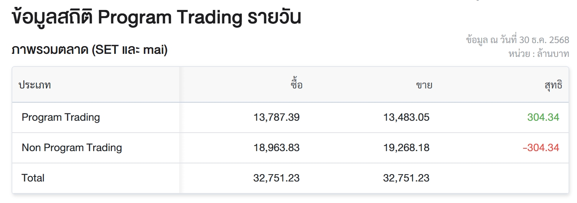Click Total value 32,751.23 in sell column
The width and height of the screenshot is (577, 203).
coord(406,178)
